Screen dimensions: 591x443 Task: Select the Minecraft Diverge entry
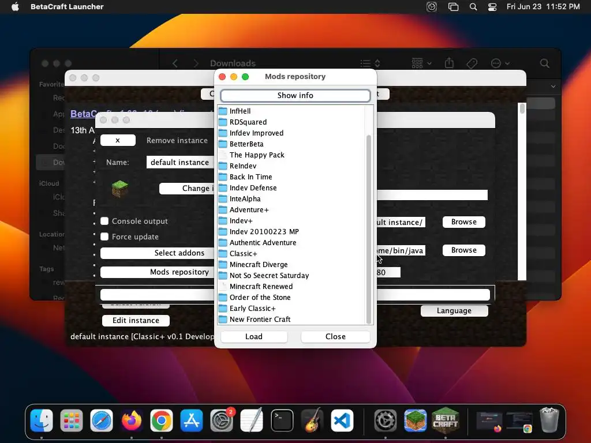click(x=259, y=264)
